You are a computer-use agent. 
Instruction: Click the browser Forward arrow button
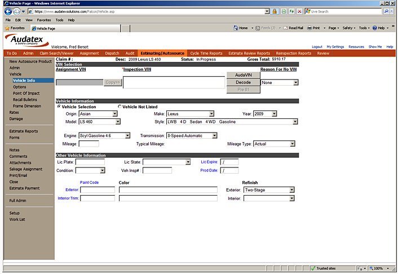tap(16, 11)
